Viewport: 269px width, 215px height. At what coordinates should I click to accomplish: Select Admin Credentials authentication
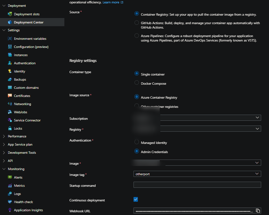[x=137, y=151]
